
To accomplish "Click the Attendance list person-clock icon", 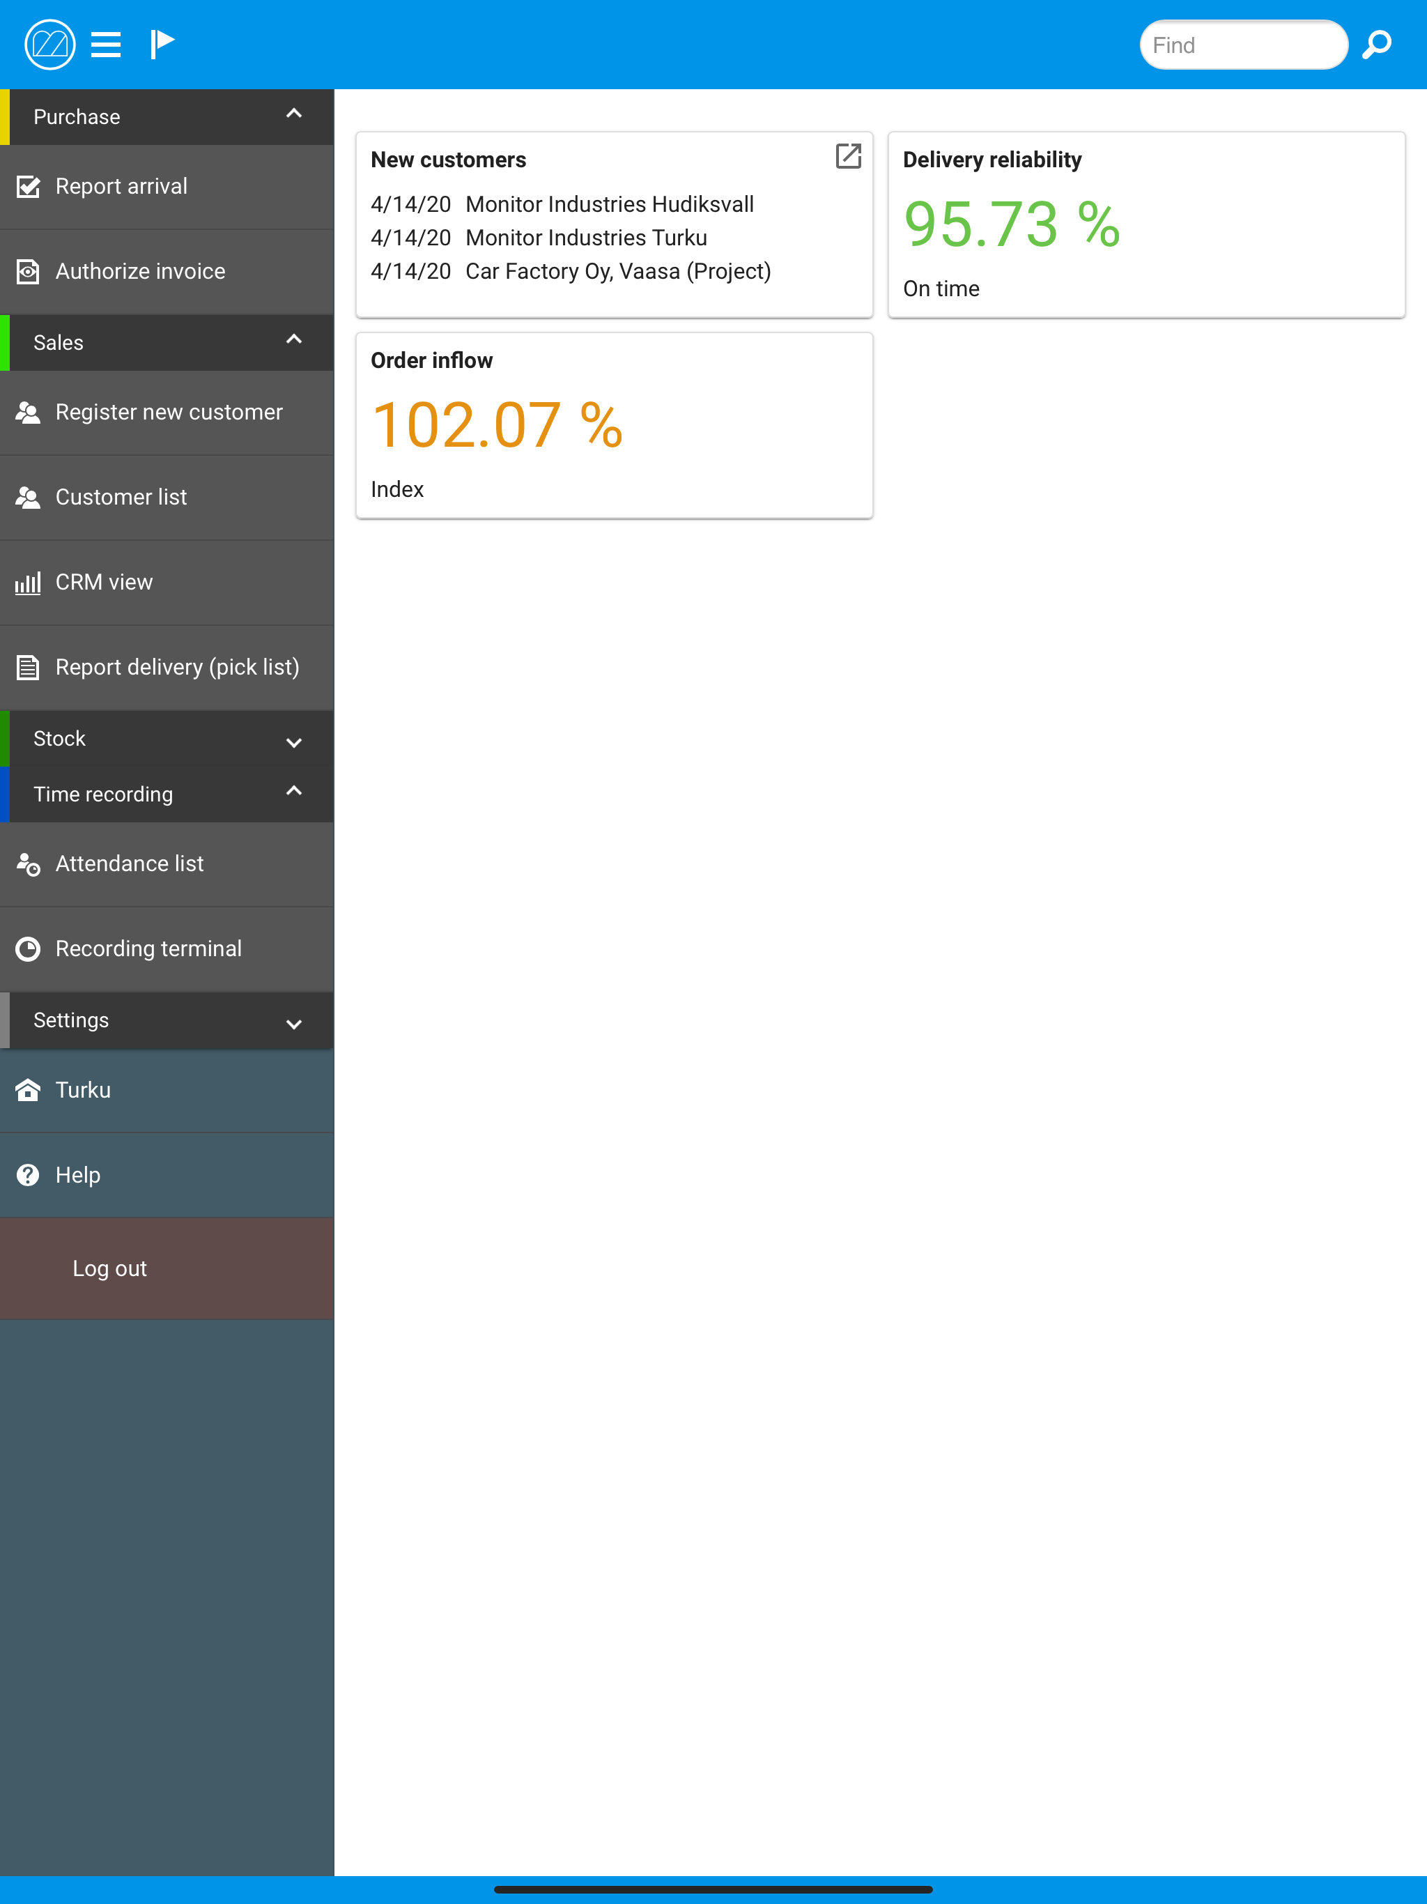I will [x=29, y=864].
